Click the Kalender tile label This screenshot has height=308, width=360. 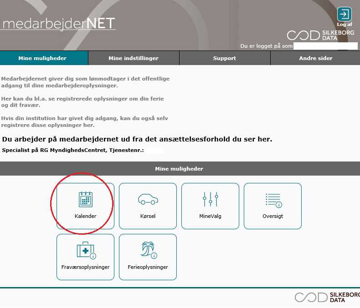point(85,216)
